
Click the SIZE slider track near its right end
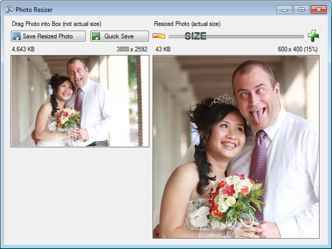(x=296, y=36)
